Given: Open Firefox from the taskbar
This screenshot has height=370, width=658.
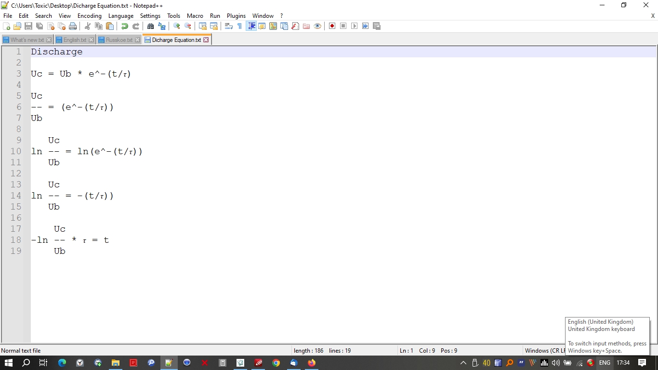Looking at the screenshot, I should [x=312, y=363].
